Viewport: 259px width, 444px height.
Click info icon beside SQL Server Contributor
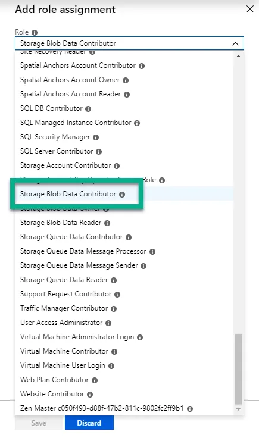click(99, 152)
